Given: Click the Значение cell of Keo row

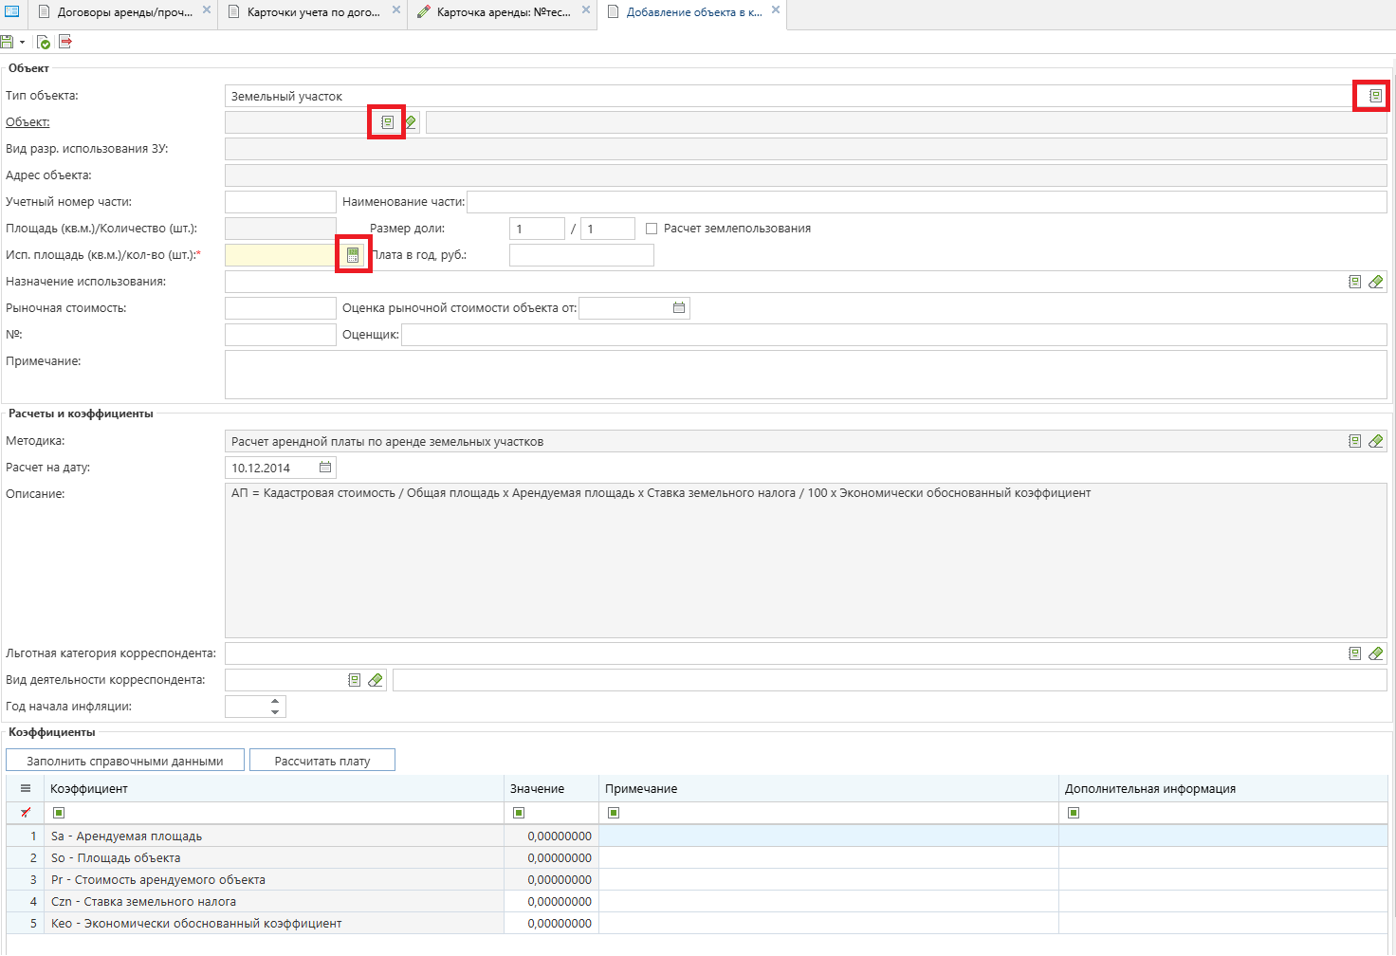Looking at the screenshot, I should click(x=551, y=924).
